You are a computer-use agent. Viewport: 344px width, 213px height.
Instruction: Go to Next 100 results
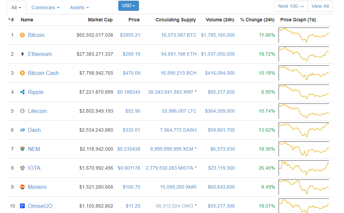click(x=291, y=6)
